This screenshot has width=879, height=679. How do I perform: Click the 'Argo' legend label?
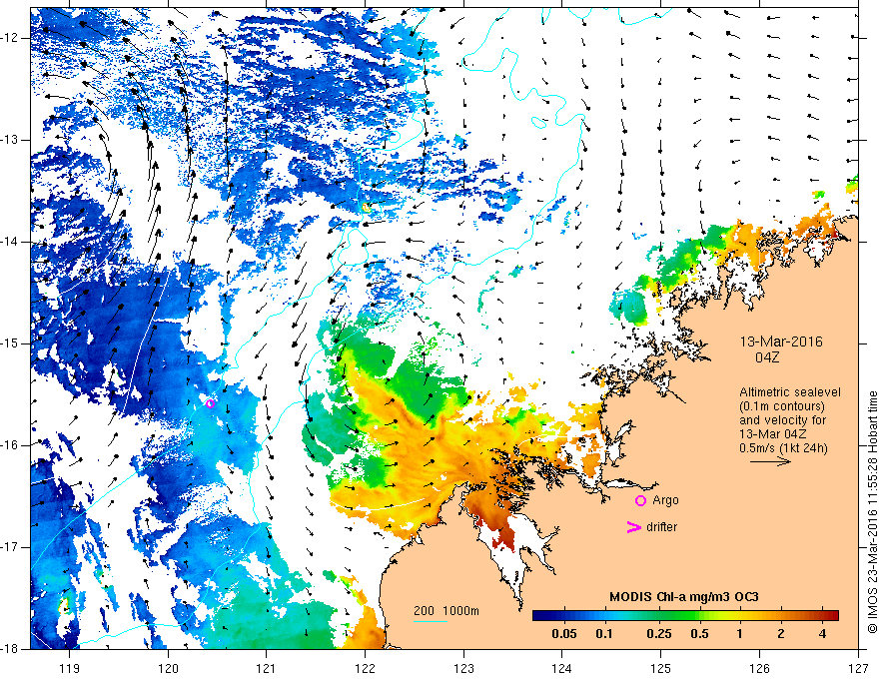pyautogui.click(x=665, y=500)
